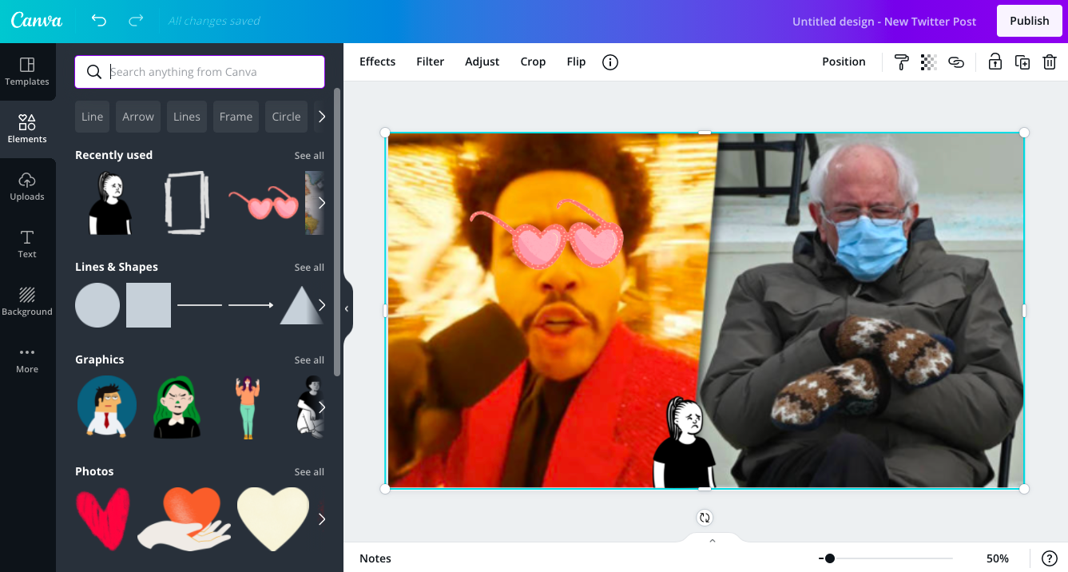The height and width of the screenshot is (572, 1068).
Task: Click the Link icon in the toolbar
Action: [956, 62]
